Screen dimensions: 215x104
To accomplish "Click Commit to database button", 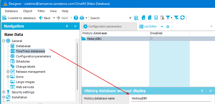I will 19,18.
